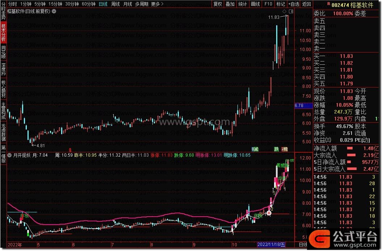Click the 标记 mark button
Screen dimensions: 383x251
(281, 4)
